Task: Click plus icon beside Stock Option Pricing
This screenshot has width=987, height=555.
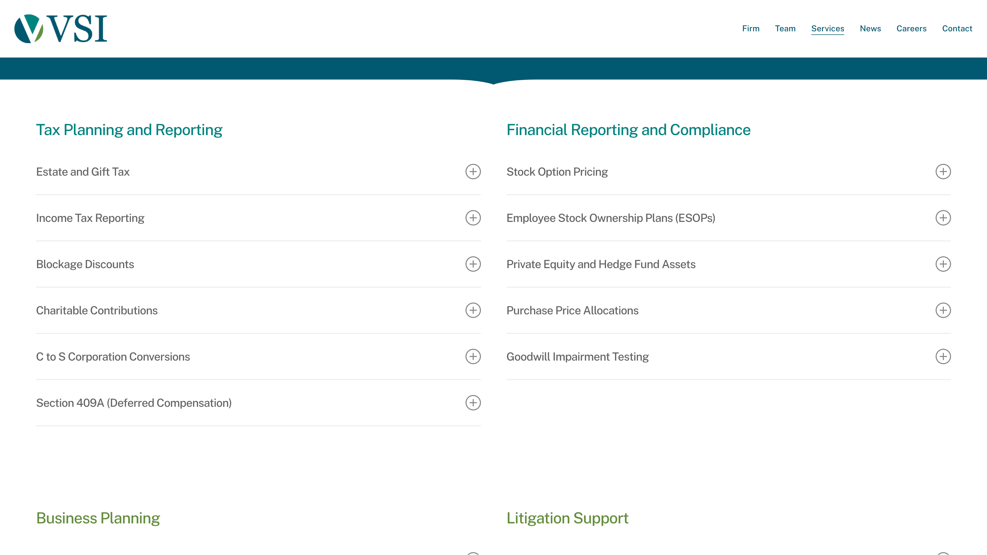Action: [943, 172]
